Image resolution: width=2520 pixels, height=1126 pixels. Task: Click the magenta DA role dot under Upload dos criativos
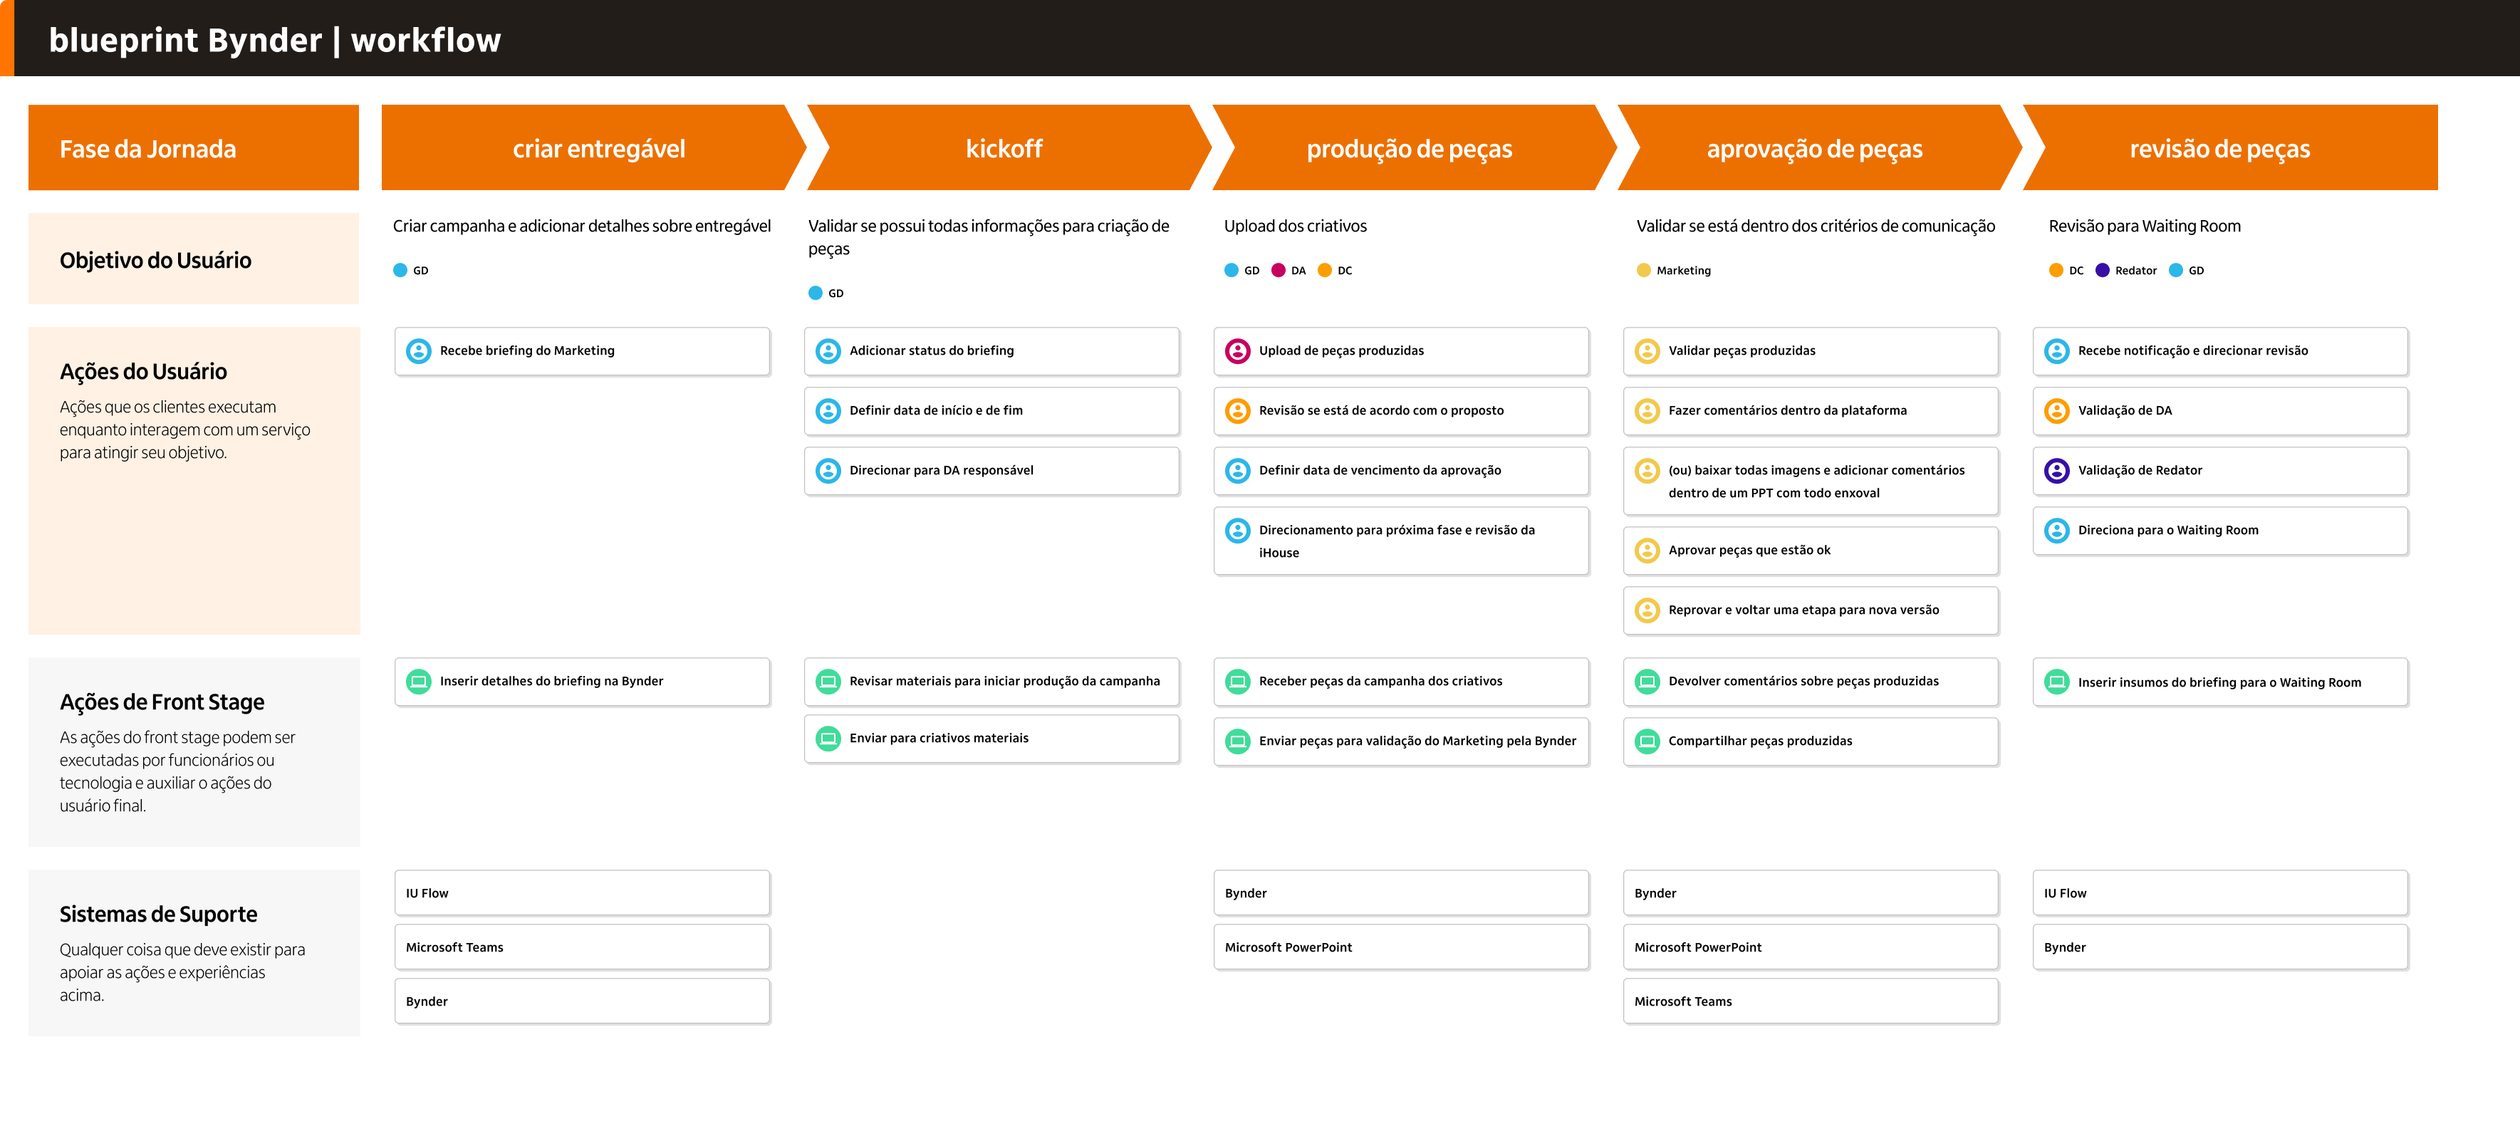tap(1278, 270)
